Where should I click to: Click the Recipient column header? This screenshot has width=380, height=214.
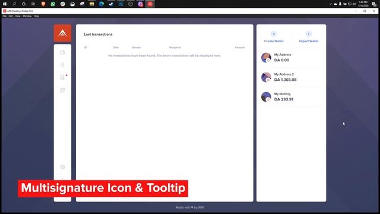(x=175, y=48)
